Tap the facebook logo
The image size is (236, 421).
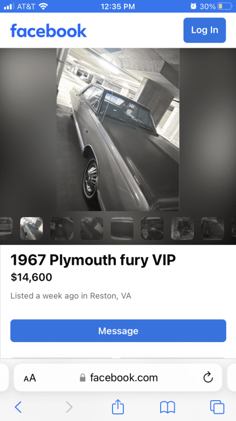click(49, 30)
